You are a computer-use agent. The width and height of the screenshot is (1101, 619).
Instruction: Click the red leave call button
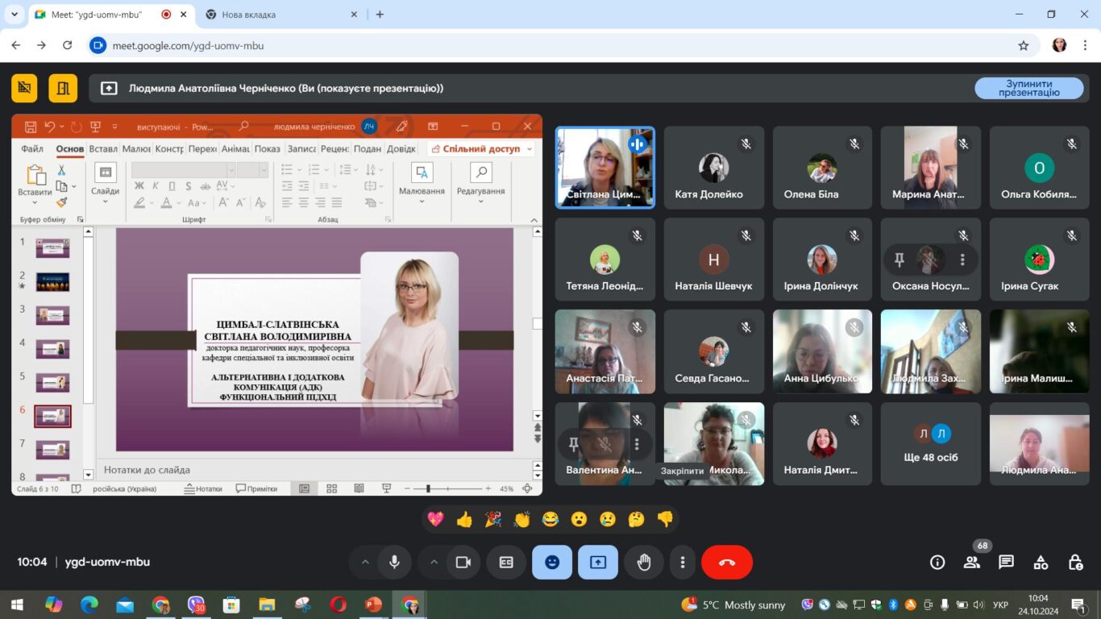coord(727,563)
